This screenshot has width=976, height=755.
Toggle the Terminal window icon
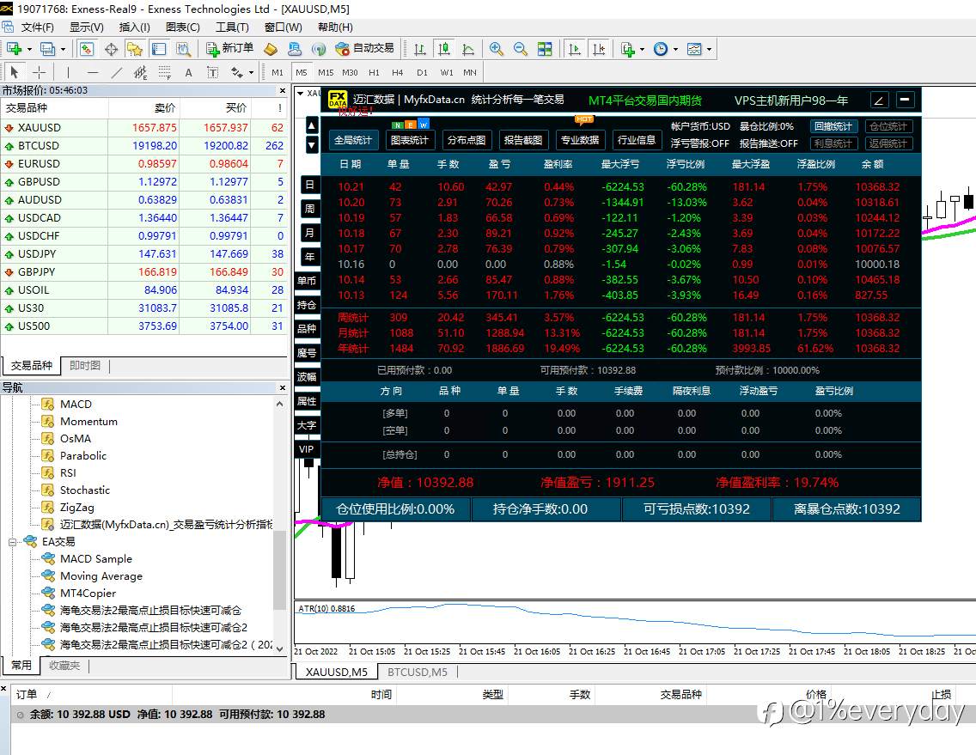coord(159,49)
